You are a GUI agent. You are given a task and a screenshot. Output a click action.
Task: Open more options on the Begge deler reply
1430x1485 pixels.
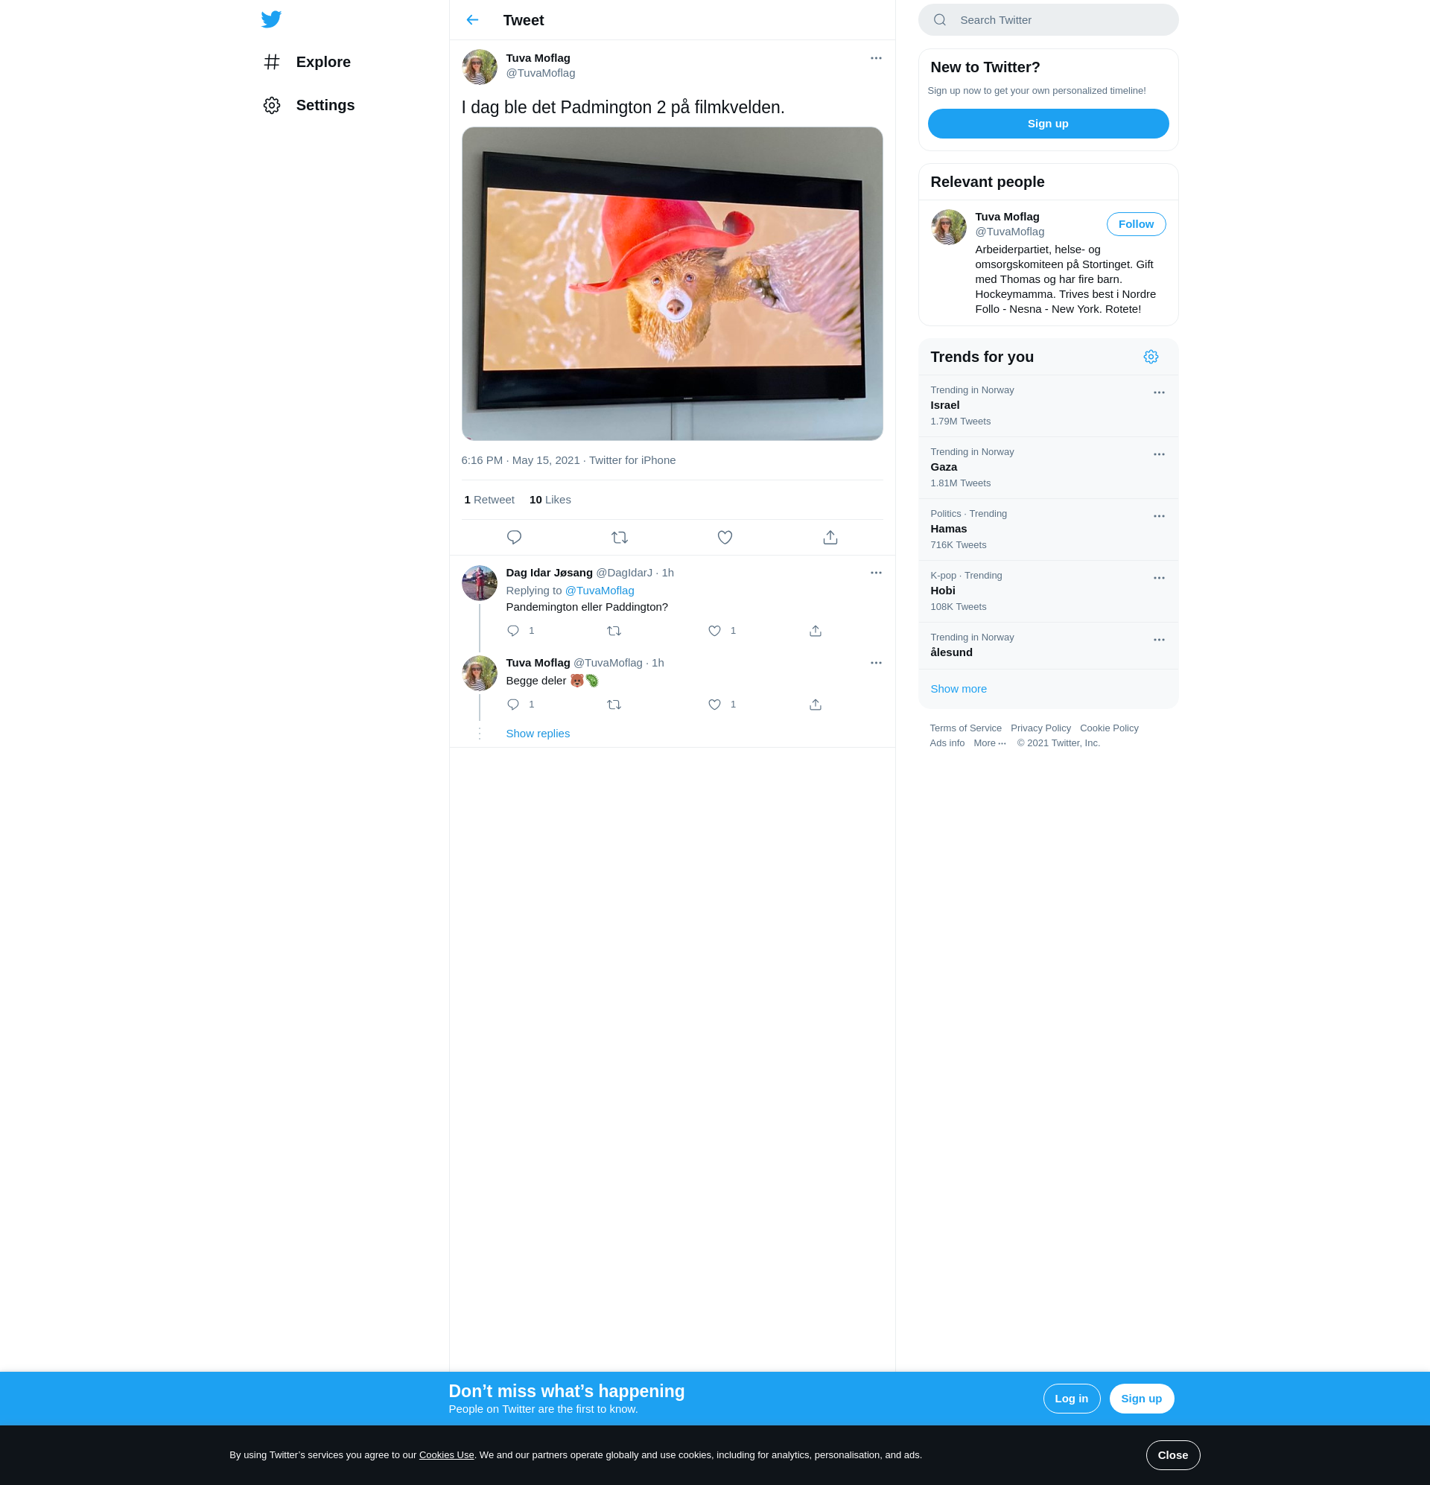(876, 663)
